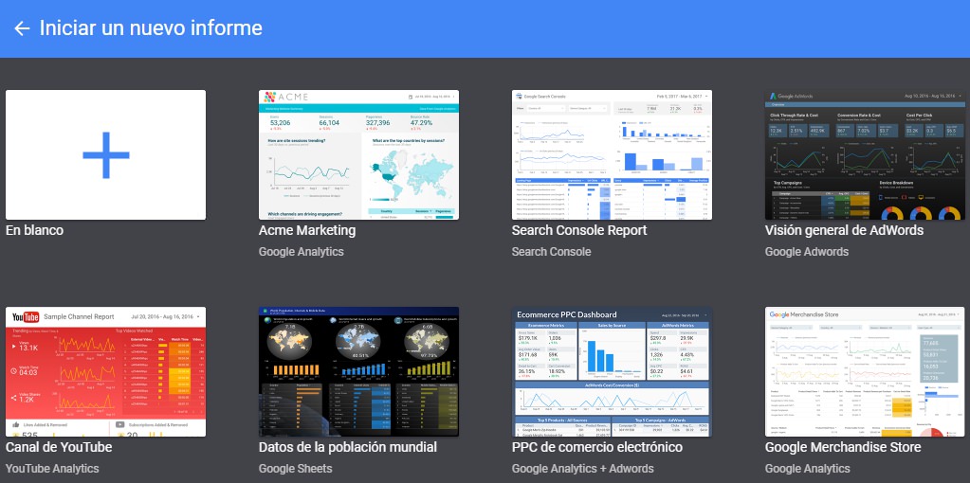The image size is (970, 483).
Task: Click the 'Datos de la población mundial' title
Action: tap(348, 447)
